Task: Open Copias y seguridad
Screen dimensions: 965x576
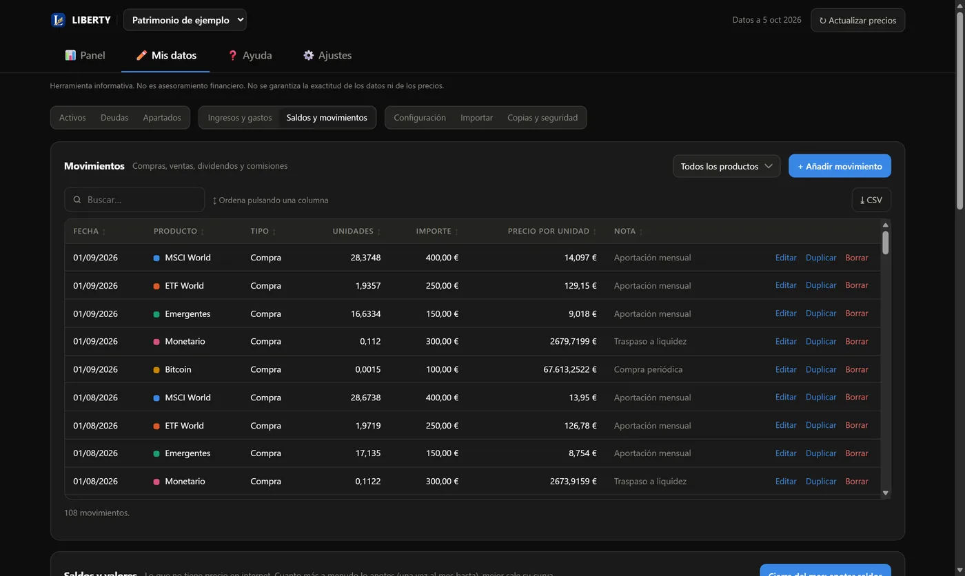Action: pos(542,118)
